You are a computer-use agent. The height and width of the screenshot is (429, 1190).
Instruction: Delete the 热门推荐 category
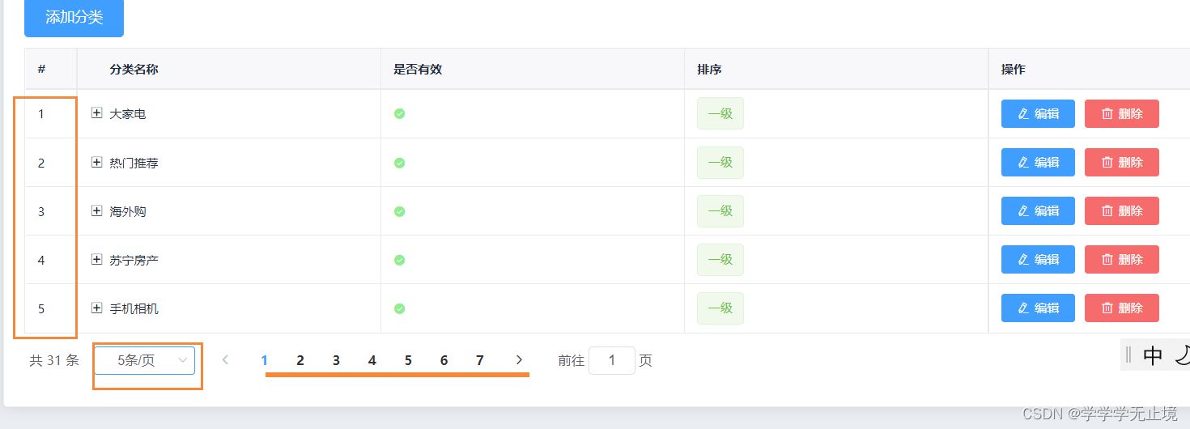coord(1121,163)
